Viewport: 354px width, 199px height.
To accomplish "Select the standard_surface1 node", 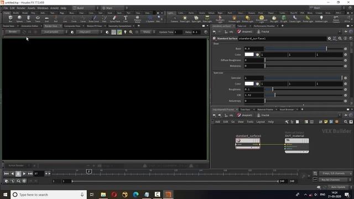I will click(248, 143).
